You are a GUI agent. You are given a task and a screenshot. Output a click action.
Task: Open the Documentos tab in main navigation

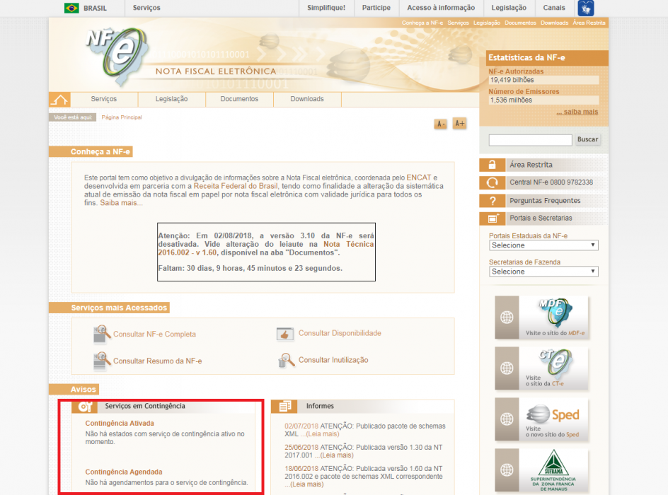[239, 99]
